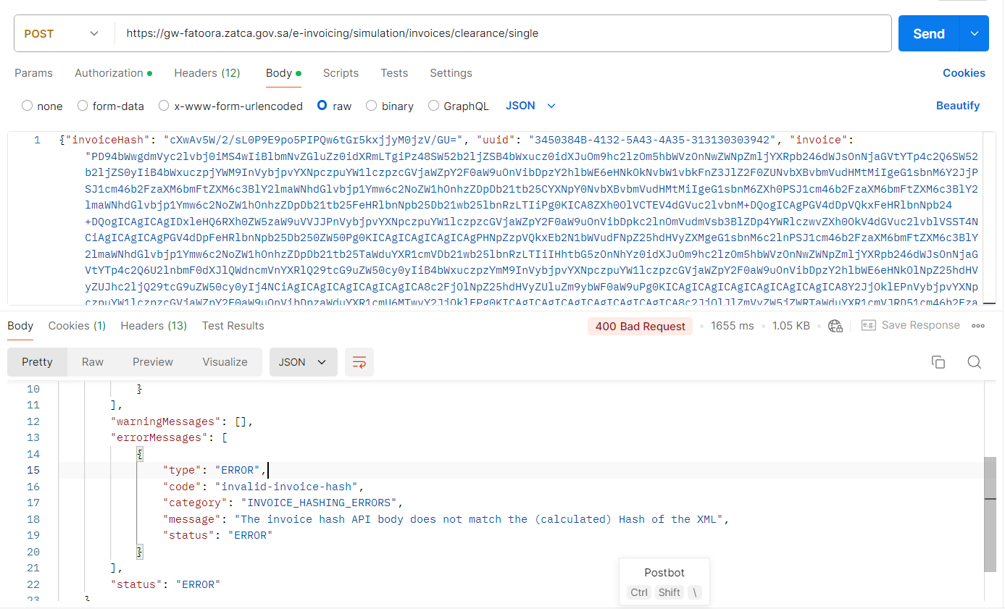Click the Beautify link

[957, 106]
